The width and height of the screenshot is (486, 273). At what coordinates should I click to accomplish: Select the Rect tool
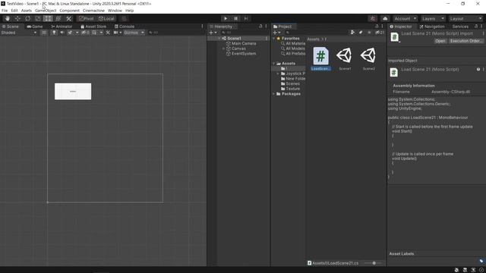pyautogui.click(x=48, y=18)
